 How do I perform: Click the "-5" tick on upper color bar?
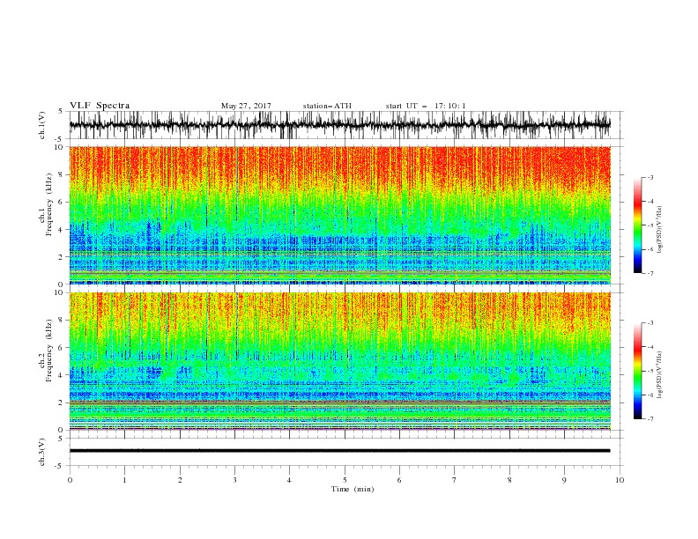pos(650,225)
